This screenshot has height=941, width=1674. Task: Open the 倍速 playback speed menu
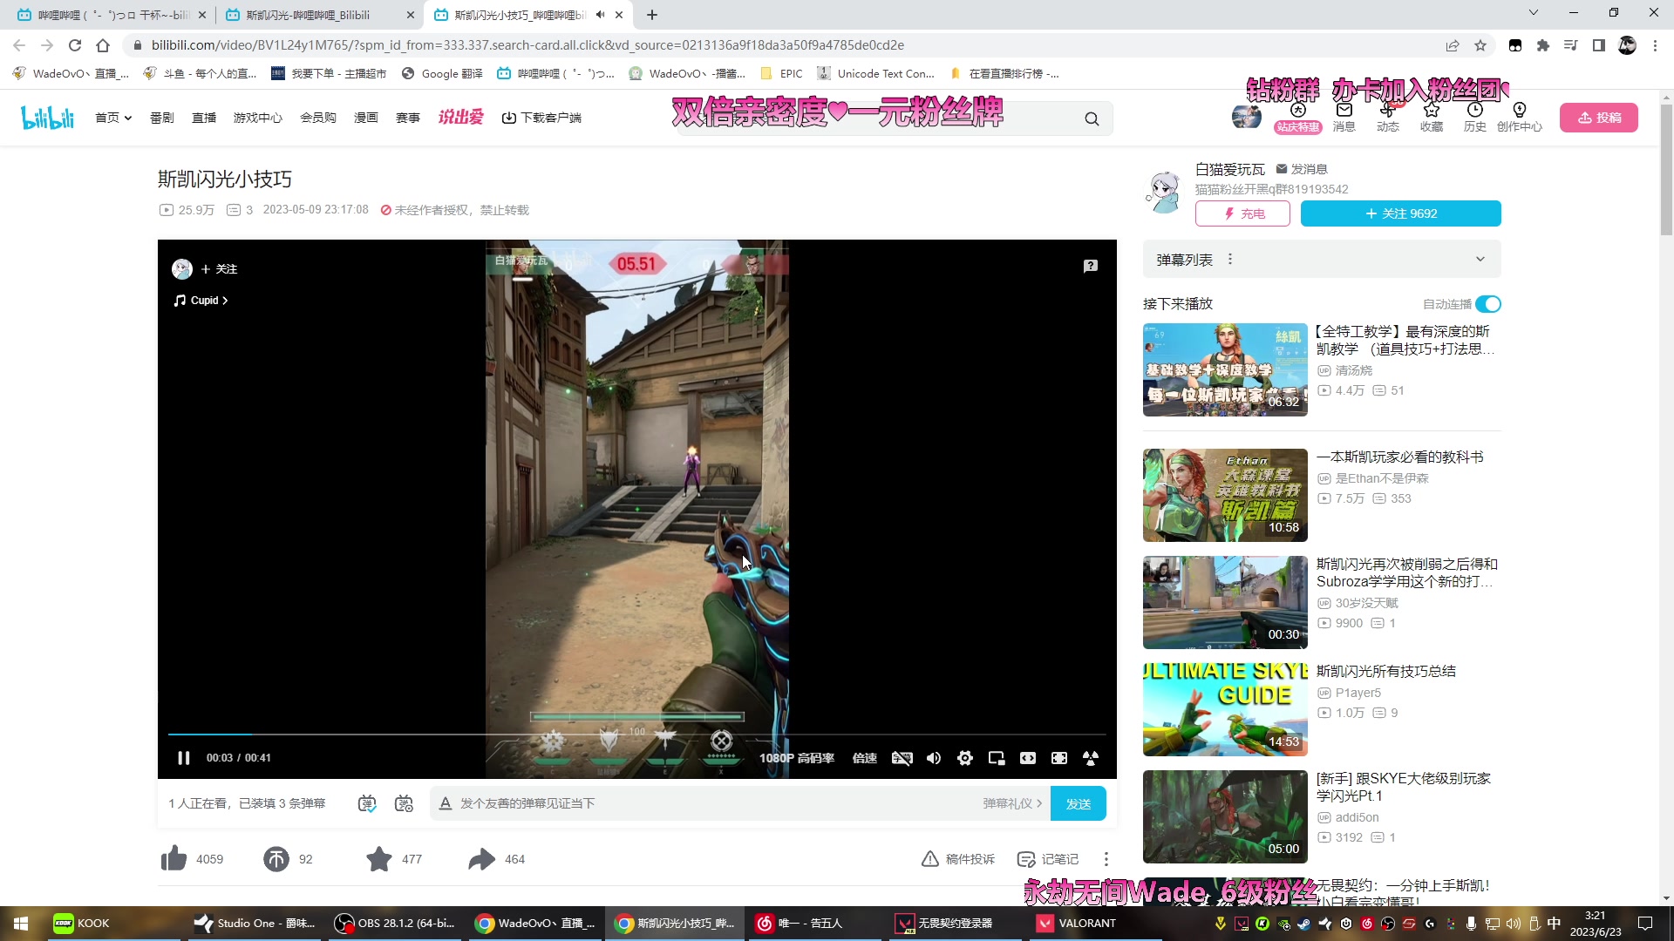(x=865, y=758)
